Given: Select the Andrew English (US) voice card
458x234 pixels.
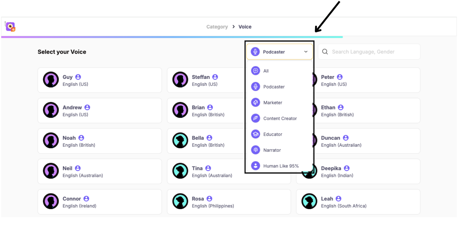Looking at the screenshot, I should [100, 111].
